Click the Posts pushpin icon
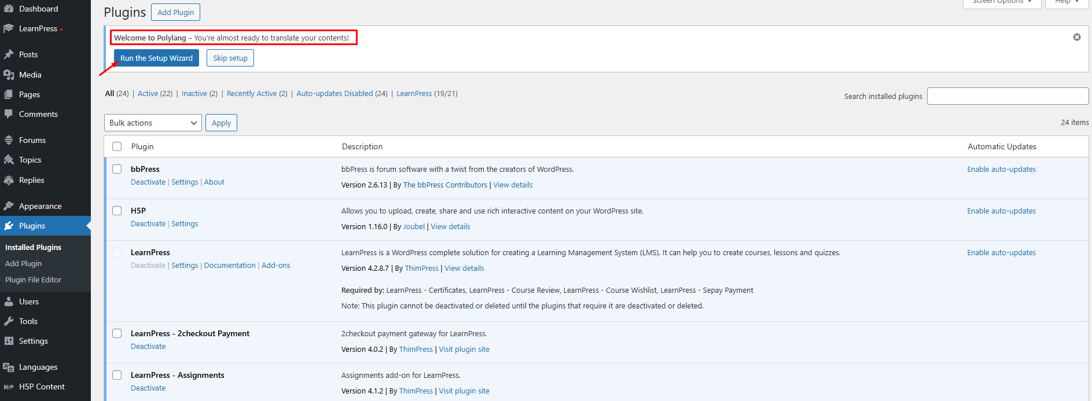Viewport: 1092px width, 401px height. point(9,54)
